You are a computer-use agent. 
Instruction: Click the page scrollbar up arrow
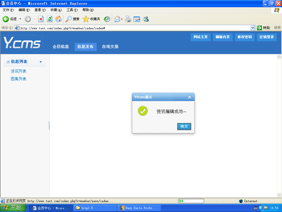point(279,57)
